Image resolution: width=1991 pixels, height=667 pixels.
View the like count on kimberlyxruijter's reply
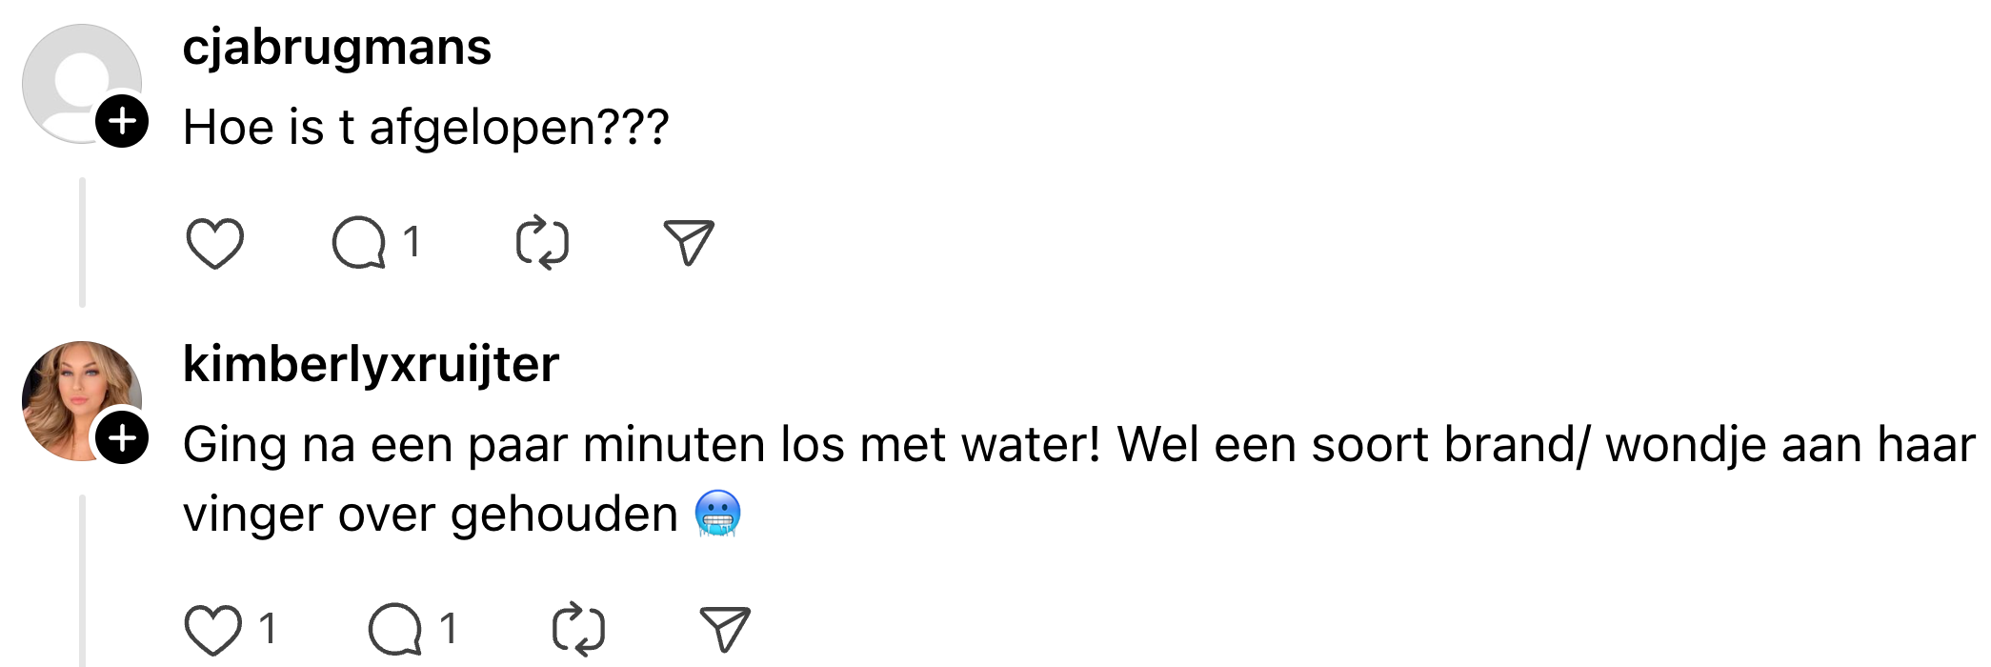[268, 629]
